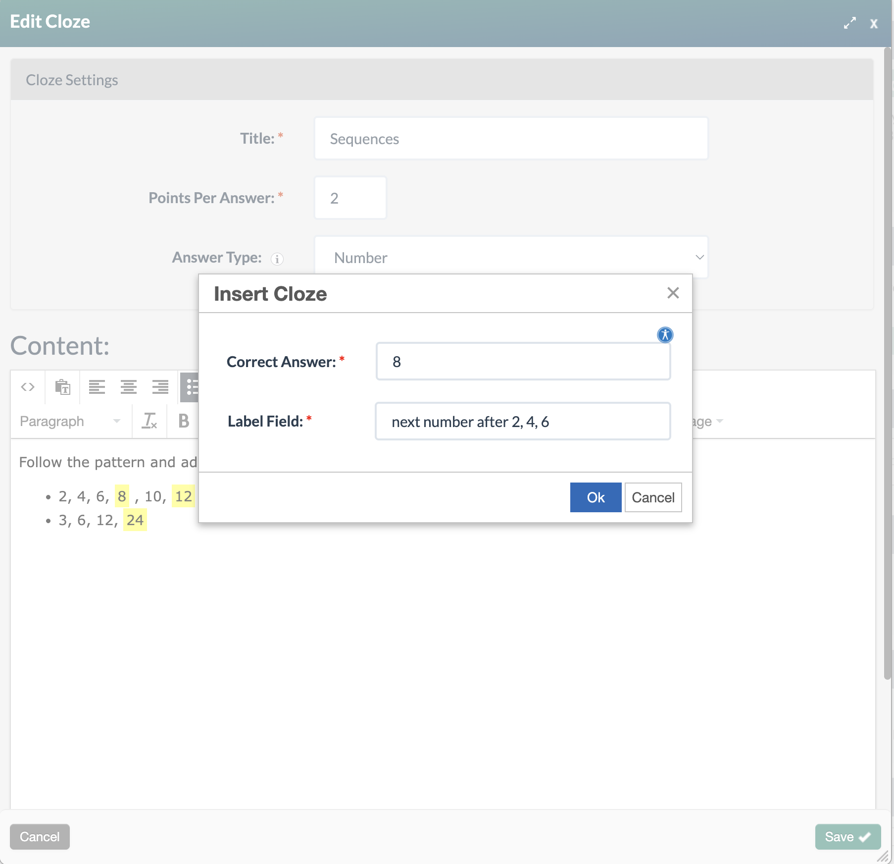Save the cloze activity
894x864 pixels.
[848, 837]
